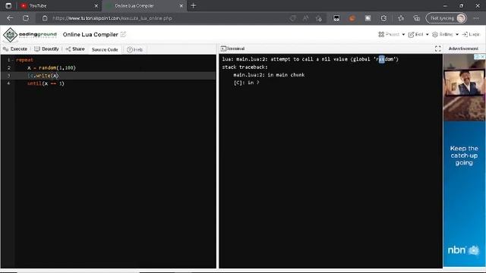The width and height of the screenshot is (486, 273).
Task: Open the Help item in editor toolbar
Action: click(135, 49)
